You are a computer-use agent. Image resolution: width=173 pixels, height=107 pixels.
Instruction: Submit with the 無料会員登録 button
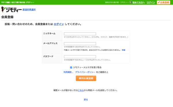point(86,78)
